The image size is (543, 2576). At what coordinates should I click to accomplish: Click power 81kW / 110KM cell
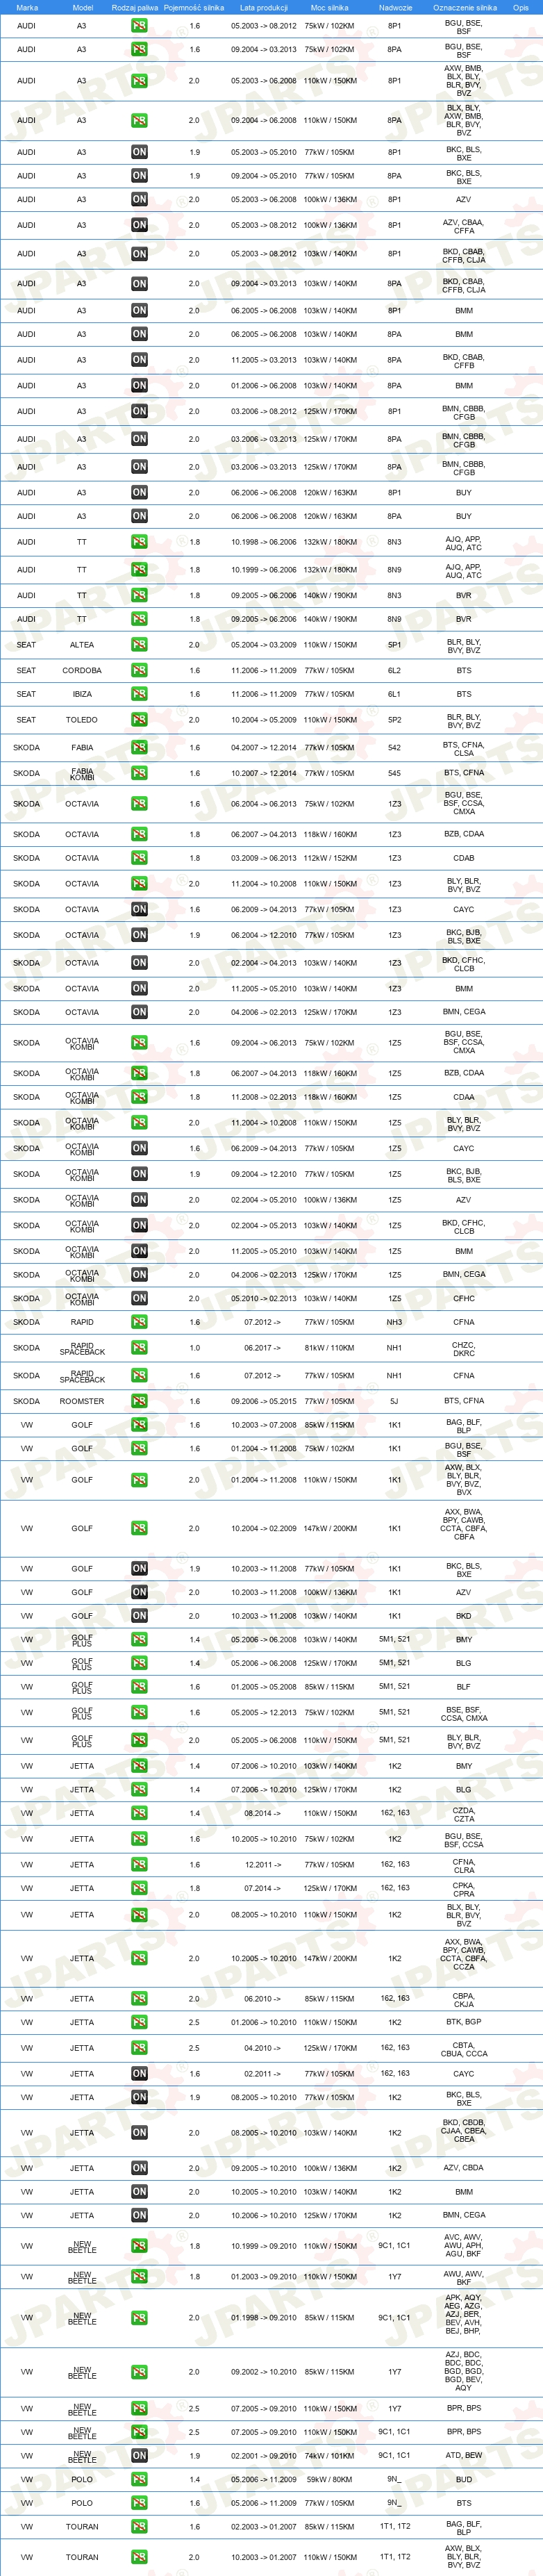[329, 1348]
